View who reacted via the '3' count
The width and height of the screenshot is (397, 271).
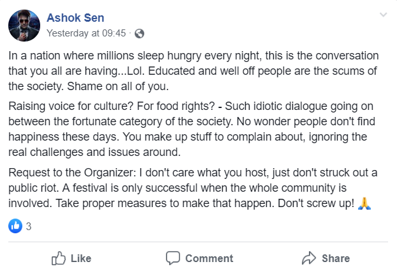29,226
